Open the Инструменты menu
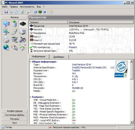 (27, 7)
